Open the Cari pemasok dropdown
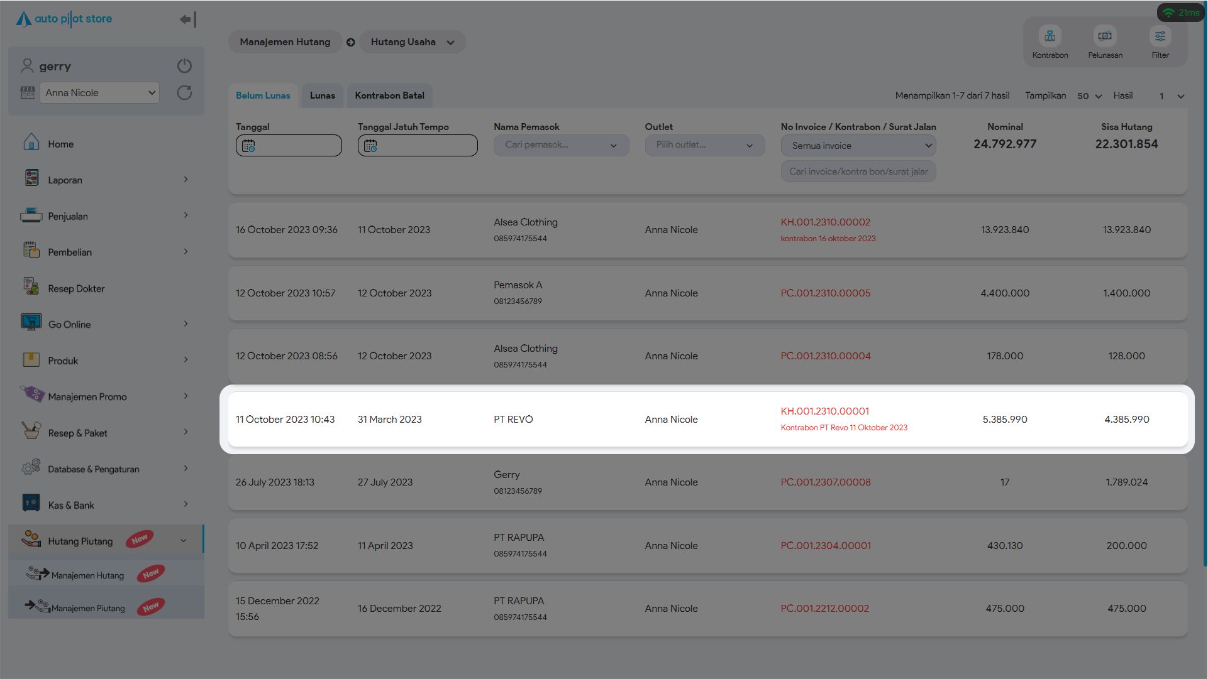Image resolution: width=1208 pixels, height=679 pixels. click(x=561, y=145)
